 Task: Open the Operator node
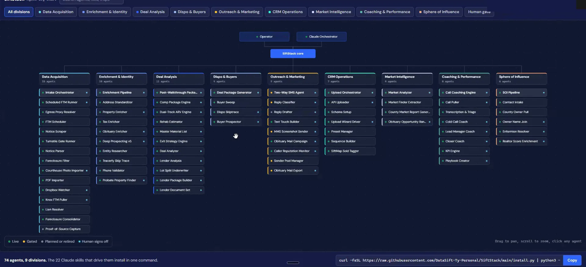click(264, 37)
